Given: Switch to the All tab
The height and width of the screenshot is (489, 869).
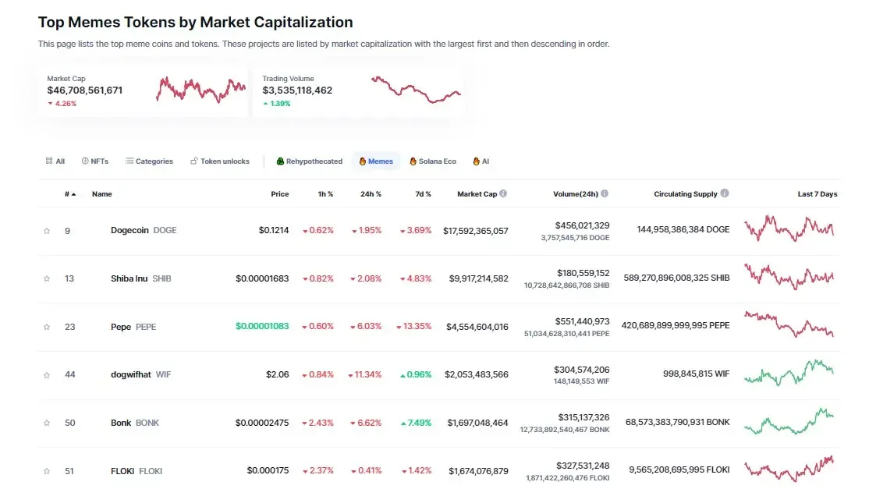Looking at the screenshot, I should tap(55, 161).
